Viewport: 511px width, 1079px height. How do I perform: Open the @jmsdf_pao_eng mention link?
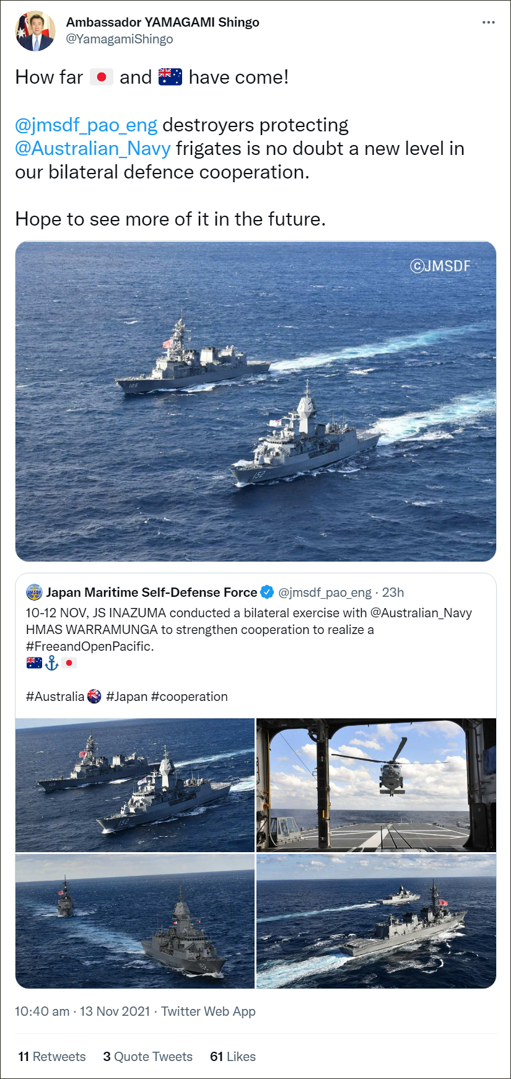click(86, 125)
